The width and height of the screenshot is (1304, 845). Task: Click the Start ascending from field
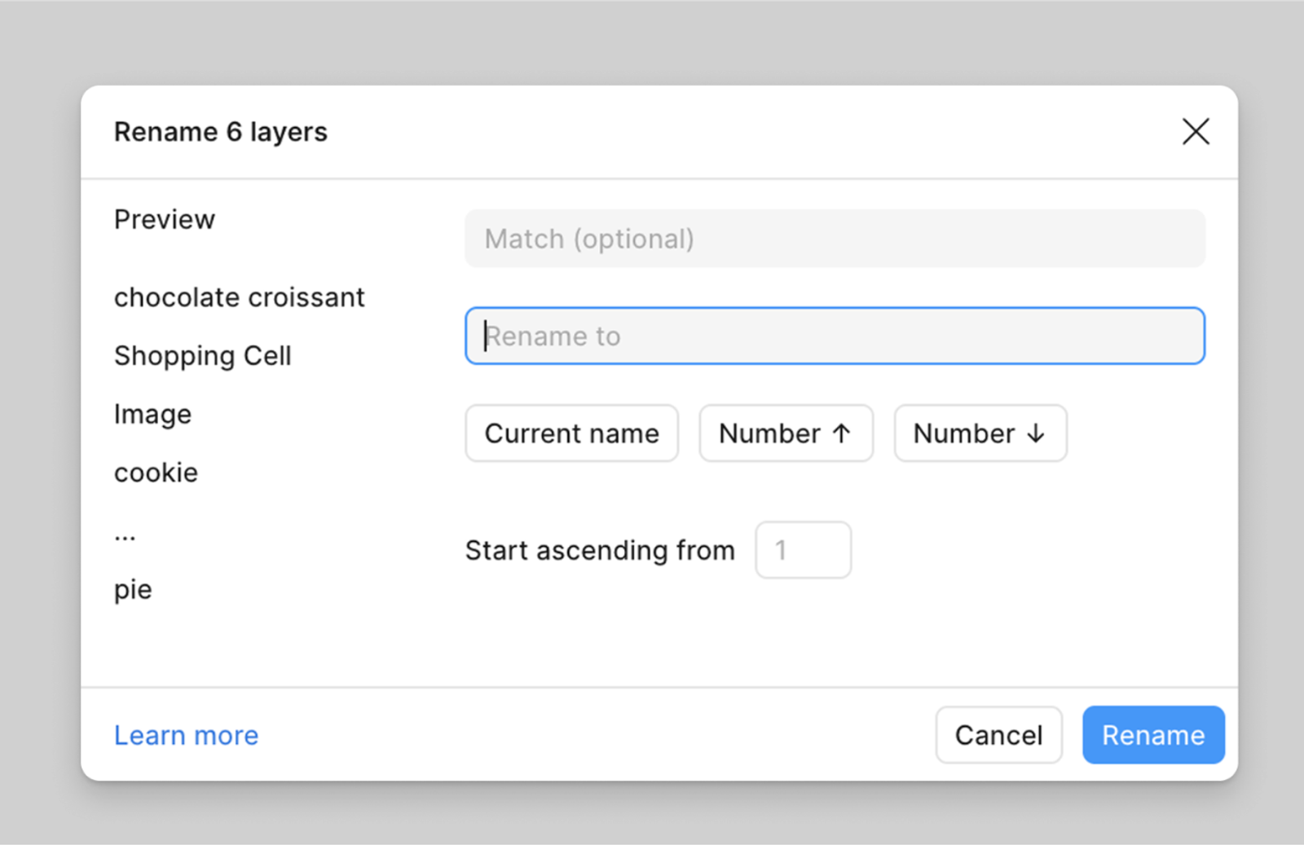coord(803,550)
